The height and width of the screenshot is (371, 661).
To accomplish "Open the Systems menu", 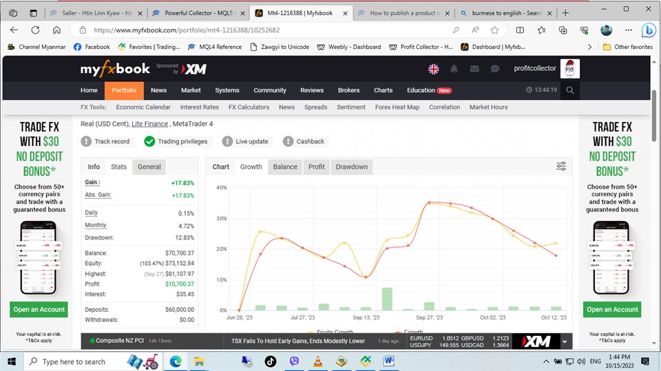I will (227, 90).
